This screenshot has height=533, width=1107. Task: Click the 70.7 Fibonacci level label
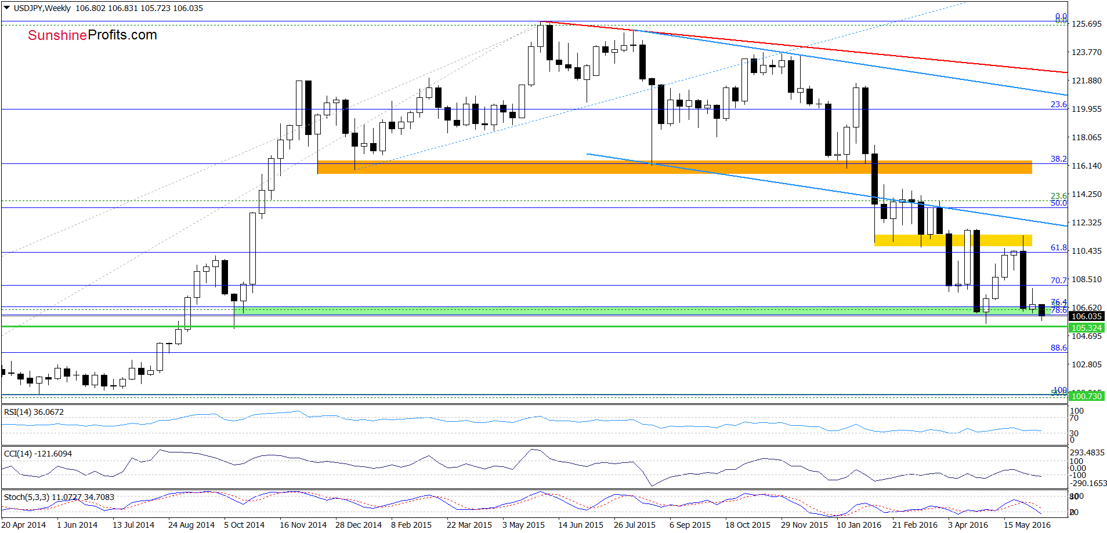tap(1058, 280)
